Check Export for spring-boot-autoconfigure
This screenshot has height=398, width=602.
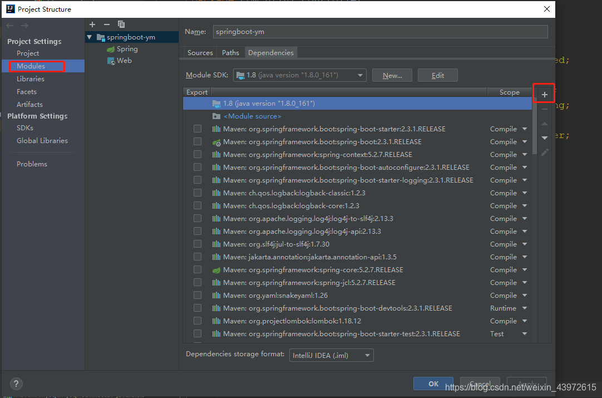(x=198, y=167)
